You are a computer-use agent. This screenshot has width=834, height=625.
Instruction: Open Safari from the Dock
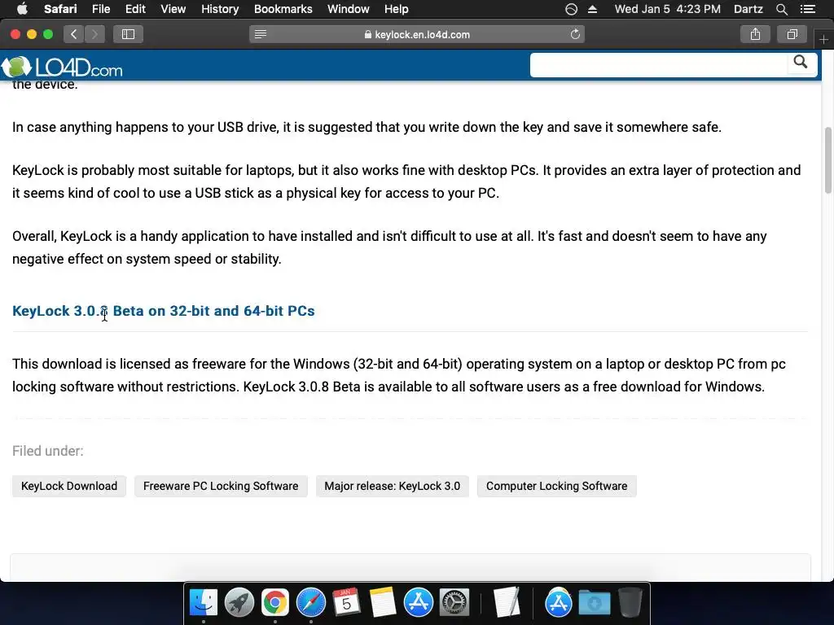310,603
